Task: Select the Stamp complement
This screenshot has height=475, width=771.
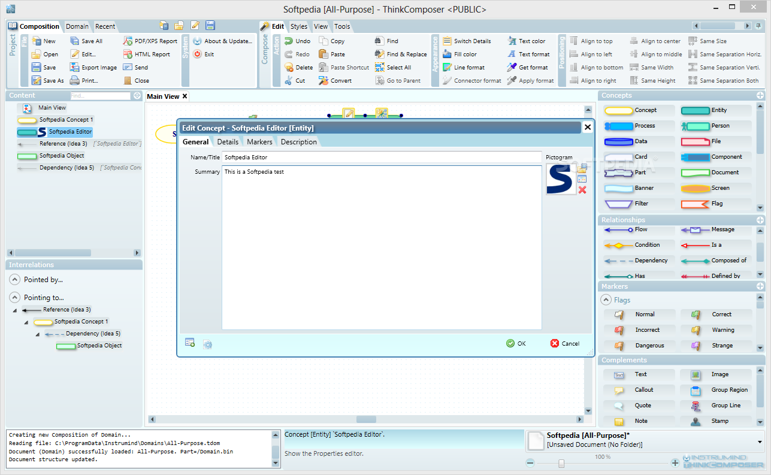Action: pos(715,421)
